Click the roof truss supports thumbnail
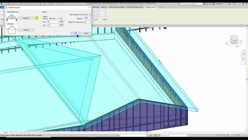The image size is (248, 140). (x=12, y=17)
